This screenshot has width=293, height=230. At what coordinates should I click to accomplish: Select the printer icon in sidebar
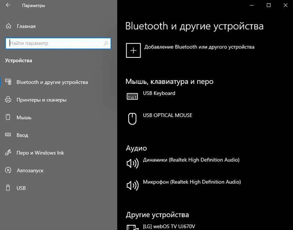coord(8,100)
